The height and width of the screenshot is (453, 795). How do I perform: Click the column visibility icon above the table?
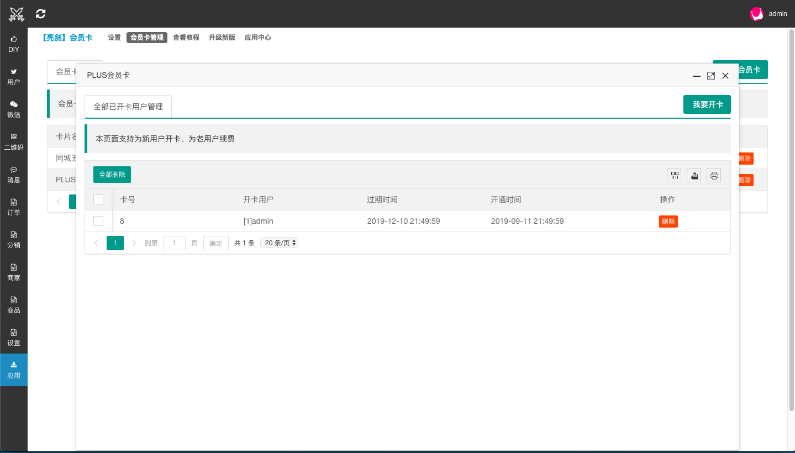click(674, 175)
